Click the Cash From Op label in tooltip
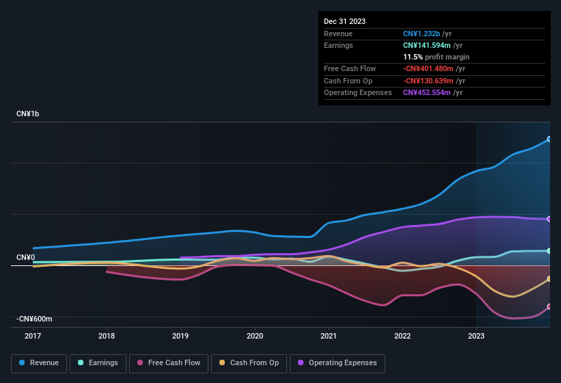This screenshot has height=383, width=561. click(x=348, y=81)
